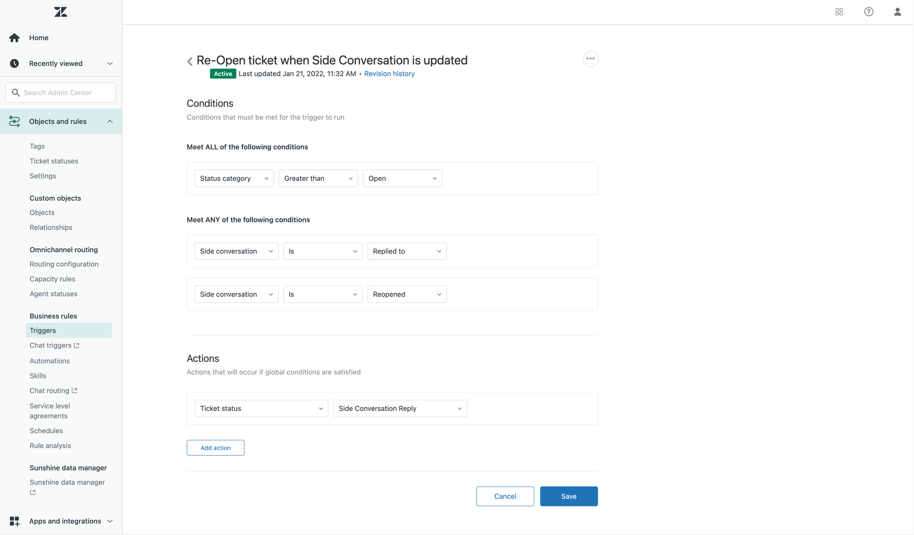Open the Side Conversation Reply action dropdown

[x=400, y=408]
